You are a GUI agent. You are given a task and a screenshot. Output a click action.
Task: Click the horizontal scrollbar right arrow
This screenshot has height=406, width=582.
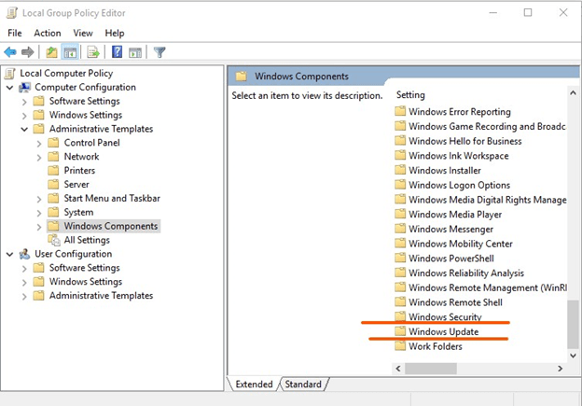click(561, 369)
